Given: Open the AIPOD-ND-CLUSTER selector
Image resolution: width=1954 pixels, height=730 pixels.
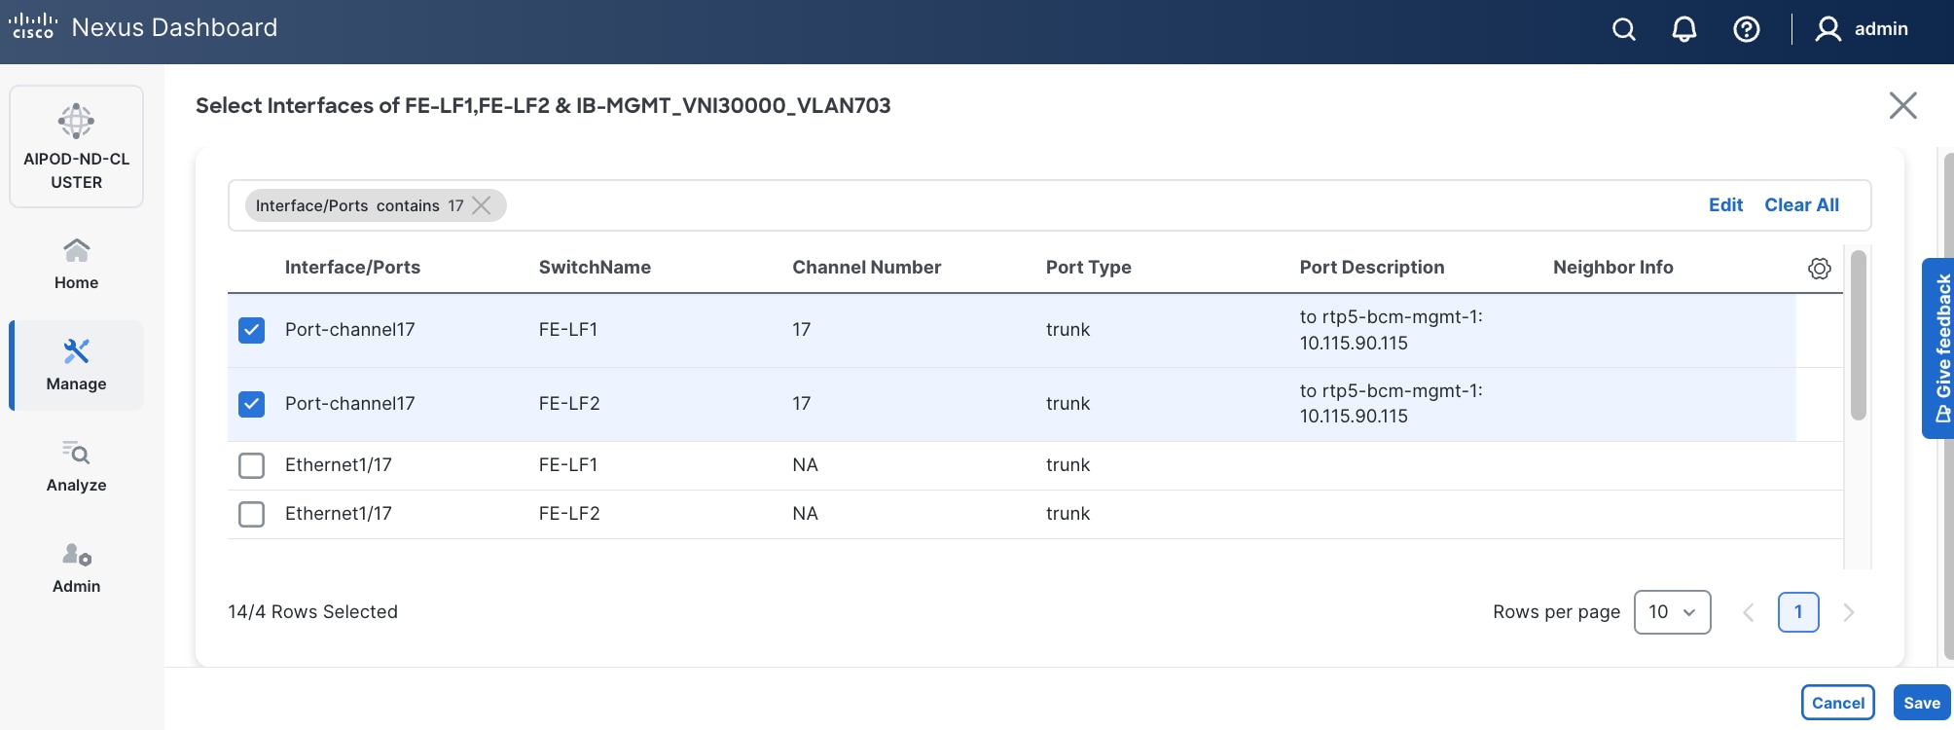Looking at the screenshot, I should (76, 146).
